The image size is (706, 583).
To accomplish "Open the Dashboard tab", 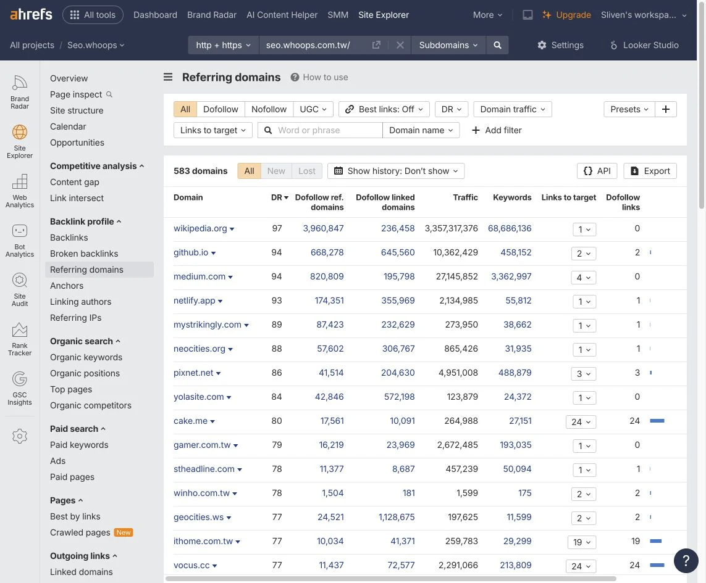I will (x=155, y=15).
